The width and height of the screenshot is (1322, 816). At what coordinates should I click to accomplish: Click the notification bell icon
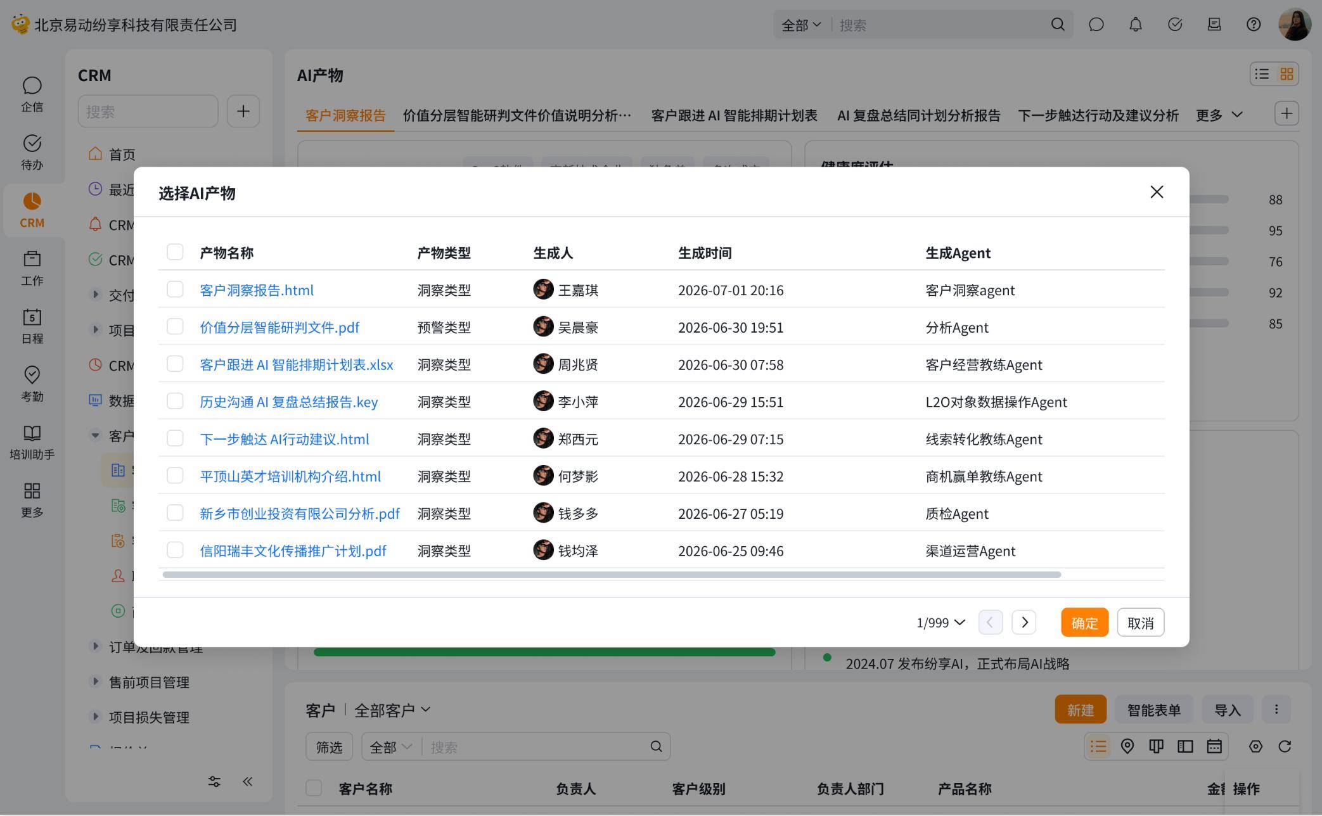pos(1136,25)
